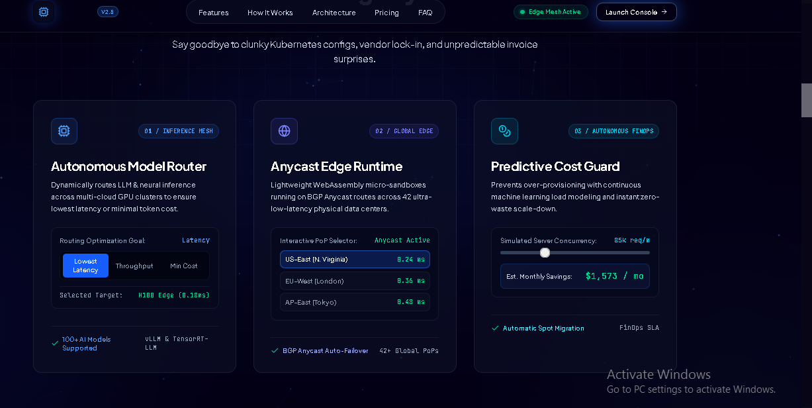812x408 pixels.
Task: Choose US-East (N. Virginia) PoP
Action: [x=355, y=259]
